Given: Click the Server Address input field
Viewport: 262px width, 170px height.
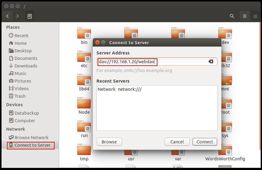Looking at the screenshot, I should click(157, 62).
